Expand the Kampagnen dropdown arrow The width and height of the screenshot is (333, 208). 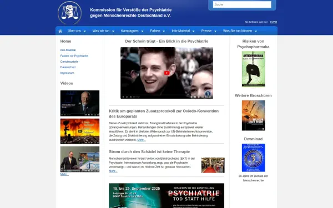click(x=142, y=31)
